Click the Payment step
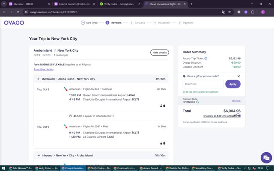 click(x=185, y=23)
